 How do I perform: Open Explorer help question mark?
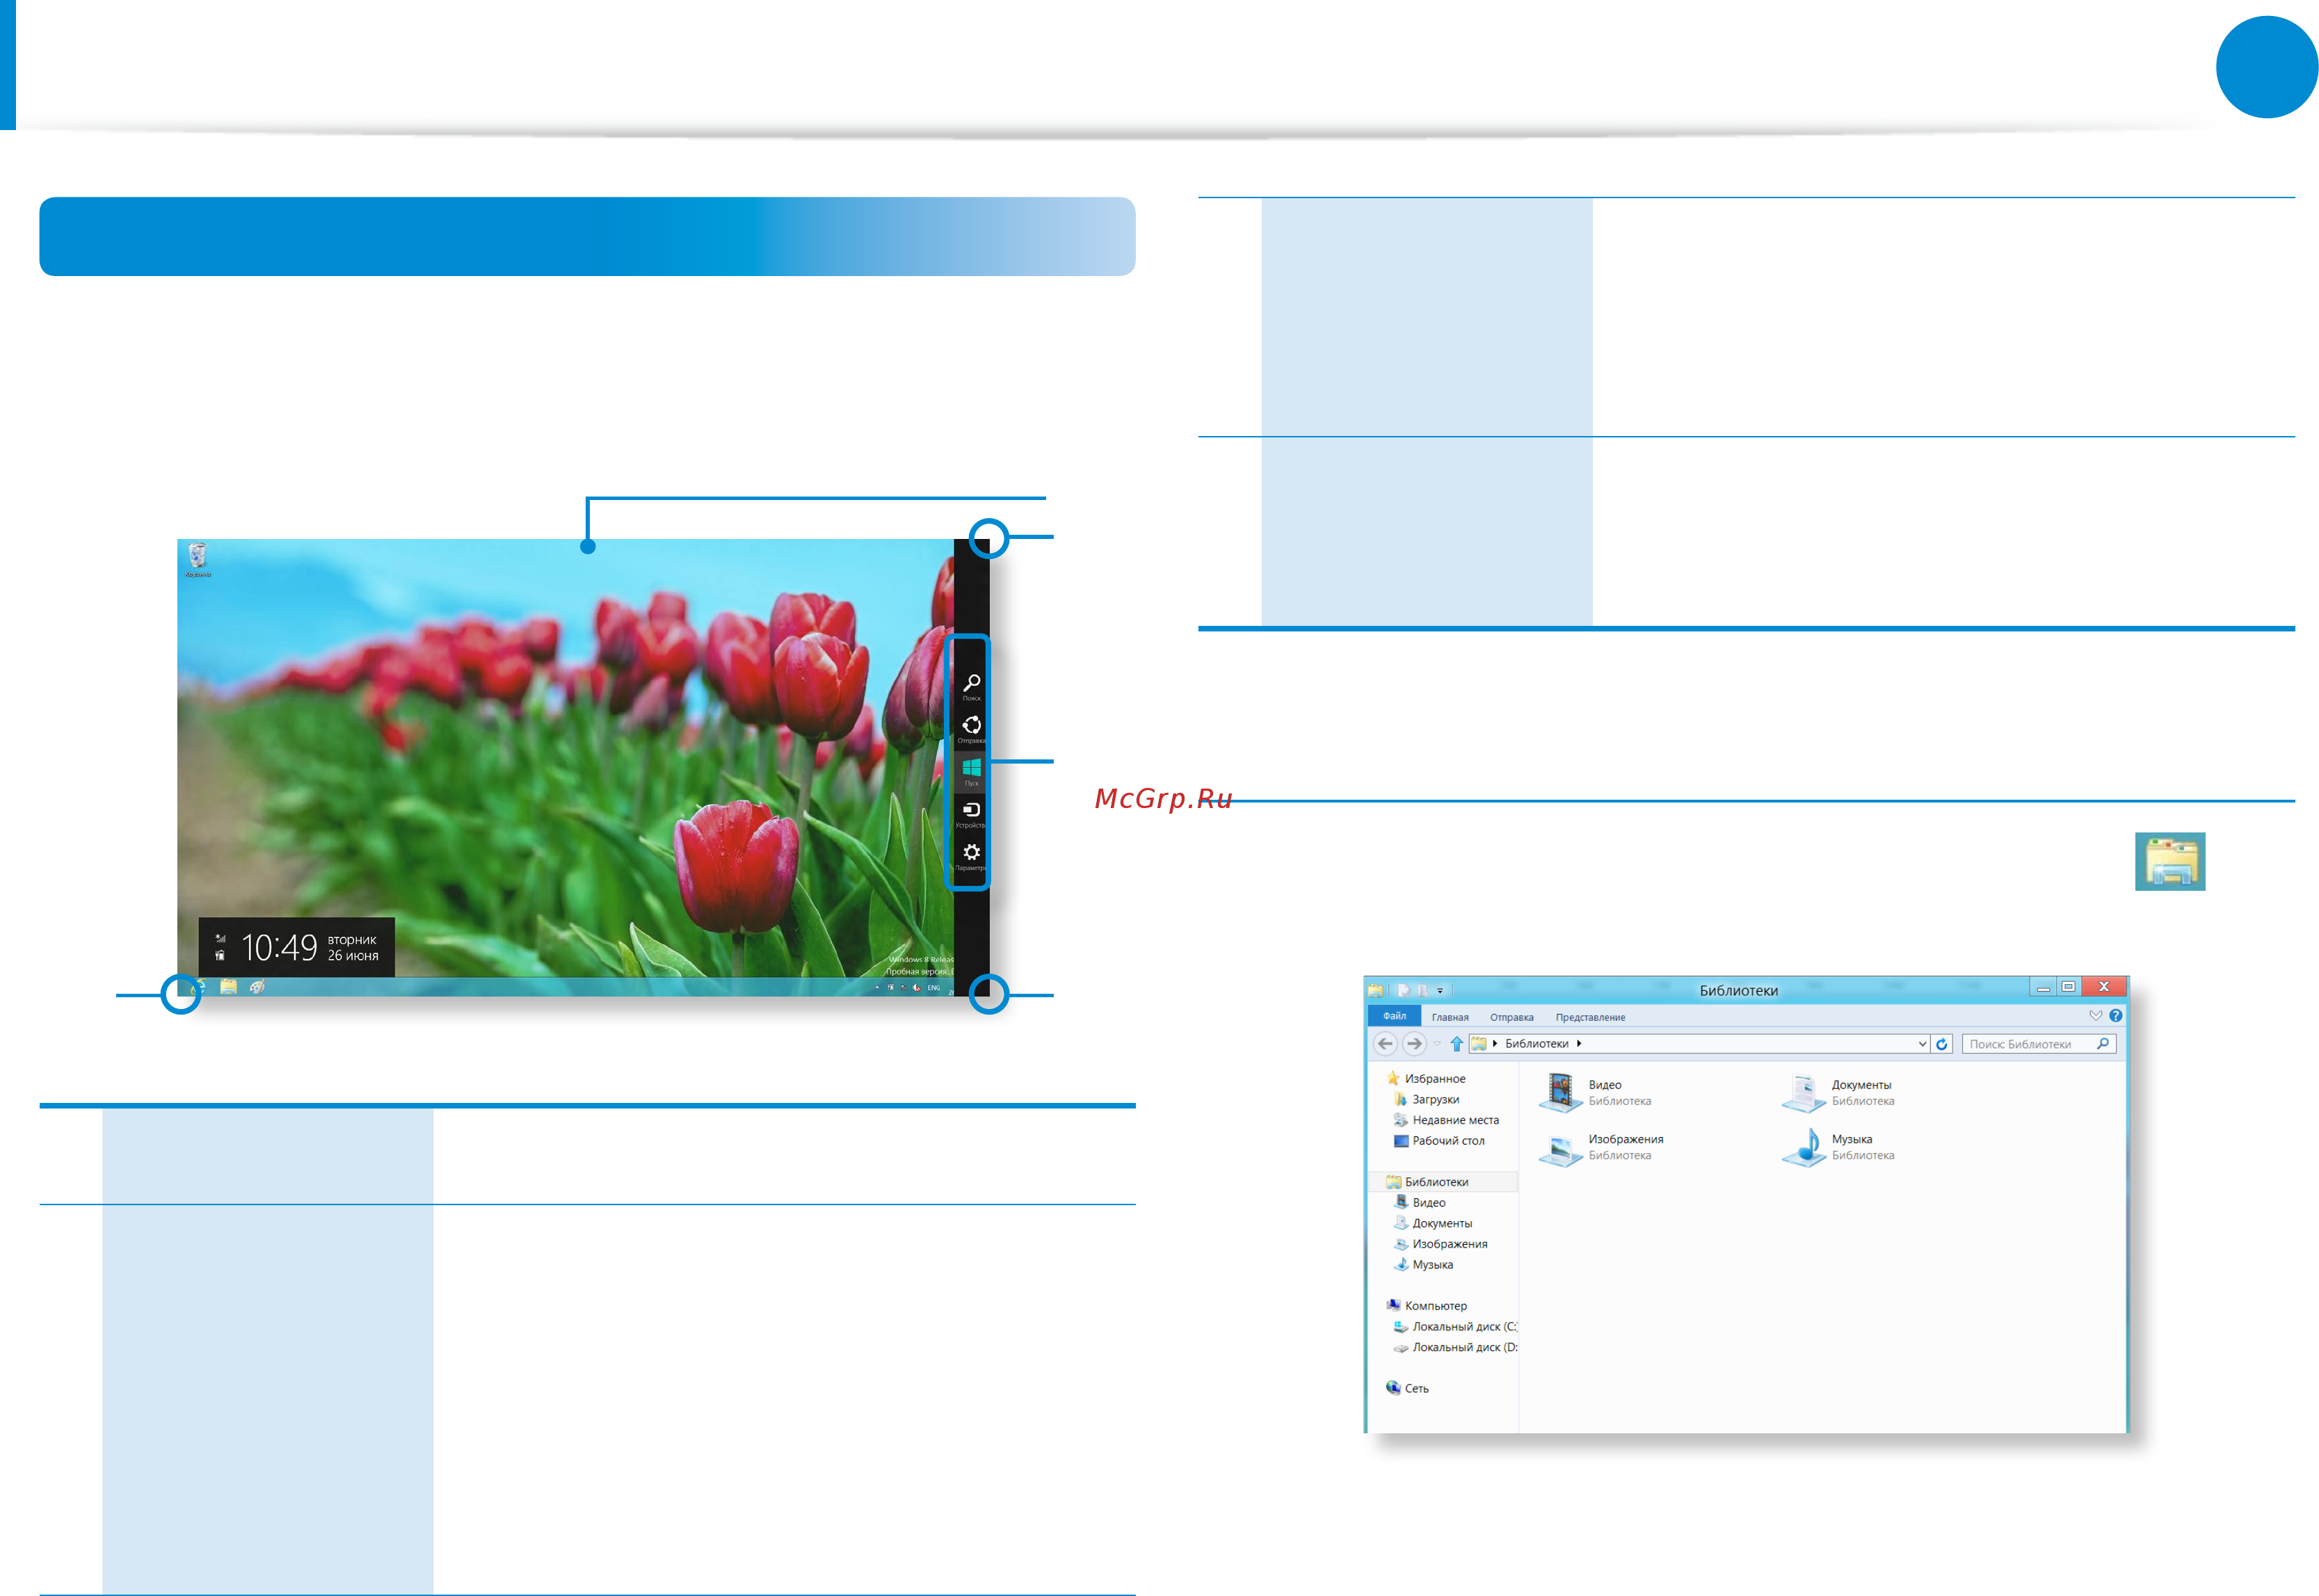click(x=2115, y=1016)
